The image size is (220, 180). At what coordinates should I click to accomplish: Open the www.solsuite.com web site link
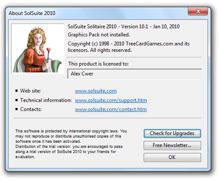(96, 91)
